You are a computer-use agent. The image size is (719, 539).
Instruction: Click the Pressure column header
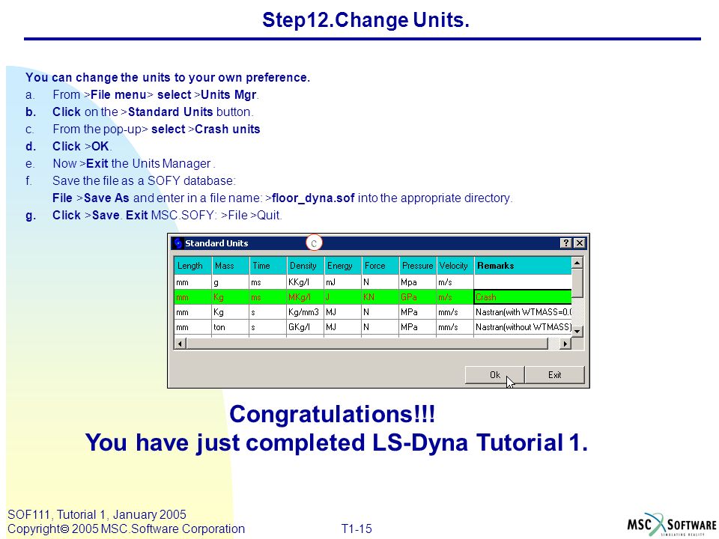pyautogui.click(x=418, y=266)
